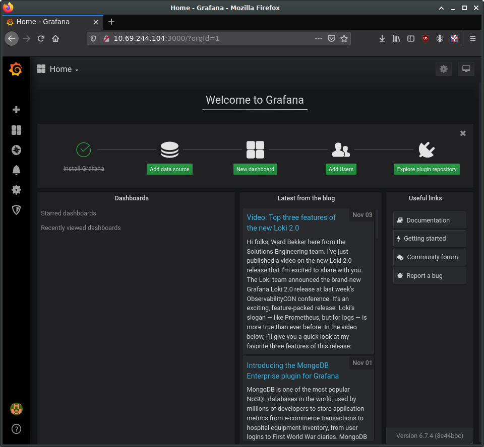Open Alerting bell icon in sidebar
Image resolution: width=484 pixels, height=447 pixels.
pos(16,170)
